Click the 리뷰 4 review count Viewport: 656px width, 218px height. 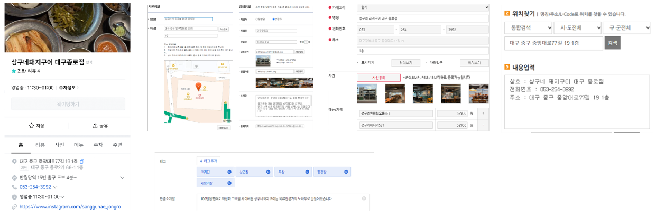[x=33, y=71]
